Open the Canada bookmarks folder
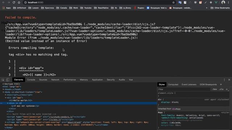The height and width of the screenshot is (130, 232). click(62, 8)
